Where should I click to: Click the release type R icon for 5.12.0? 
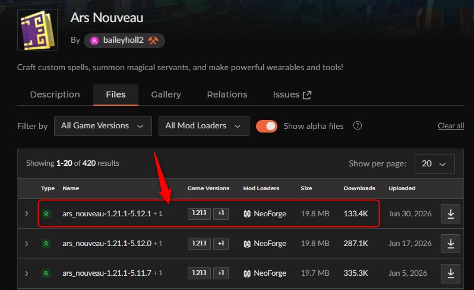46,244
